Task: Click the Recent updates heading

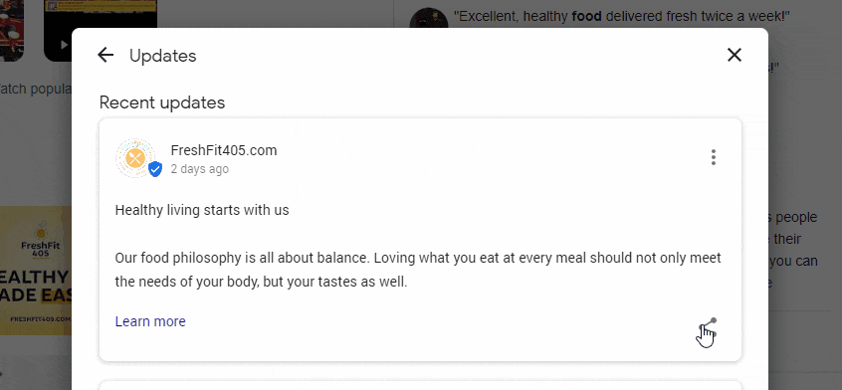Action: [x=162, y=101]
